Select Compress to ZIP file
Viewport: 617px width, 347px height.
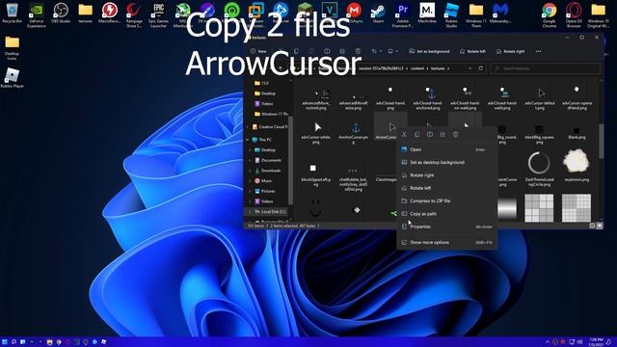(446, 201)
